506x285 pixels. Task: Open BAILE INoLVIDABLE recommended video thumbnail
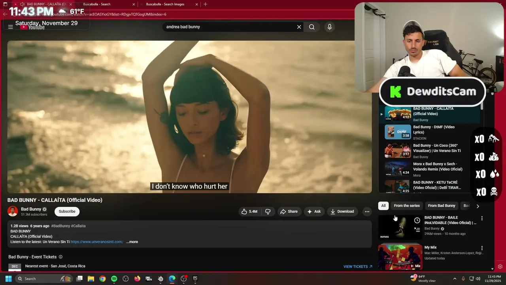click(x=400, y=228)
